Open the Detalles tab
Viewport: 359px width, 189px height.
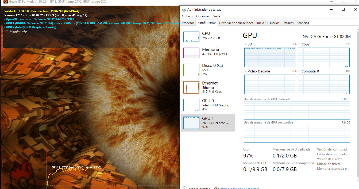pyautogui.click(x=288, y=23)
